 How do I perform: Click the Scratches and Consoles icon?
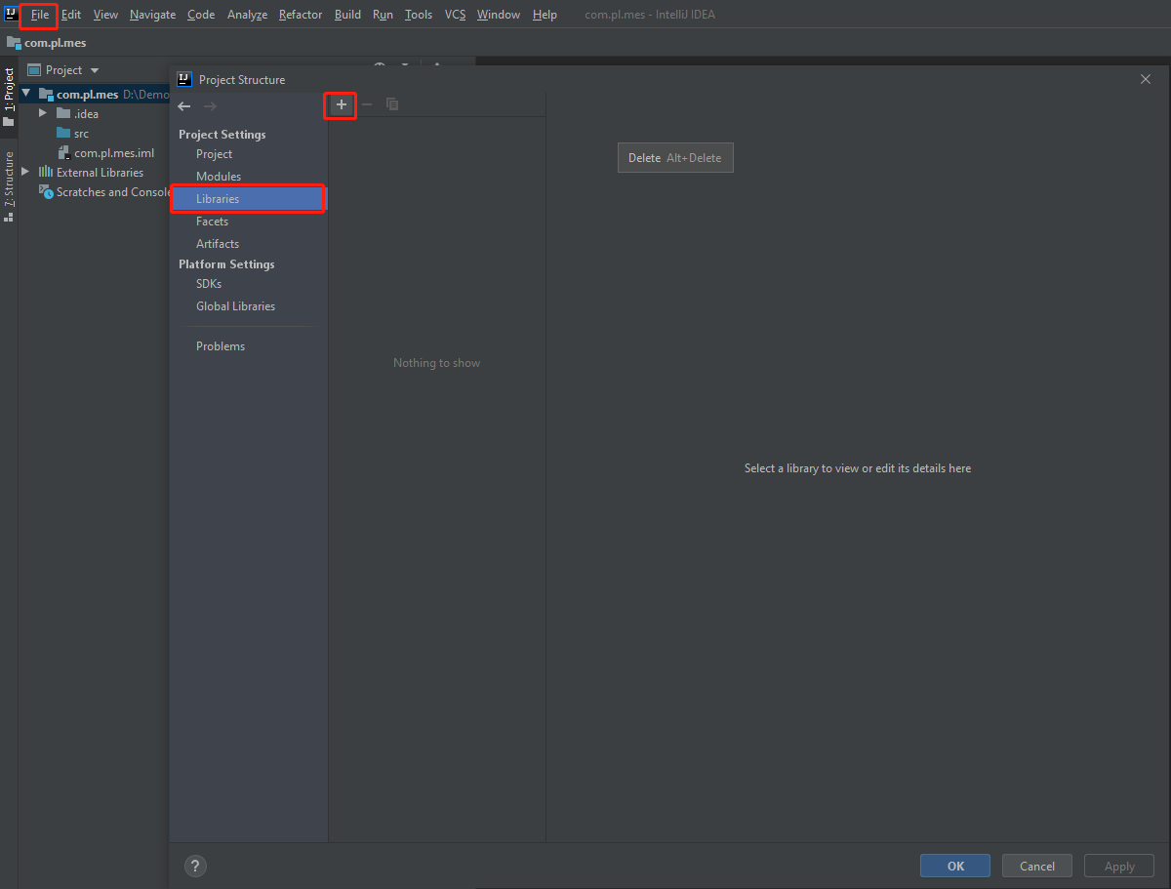pyautogui.click(x=46, y=192)
